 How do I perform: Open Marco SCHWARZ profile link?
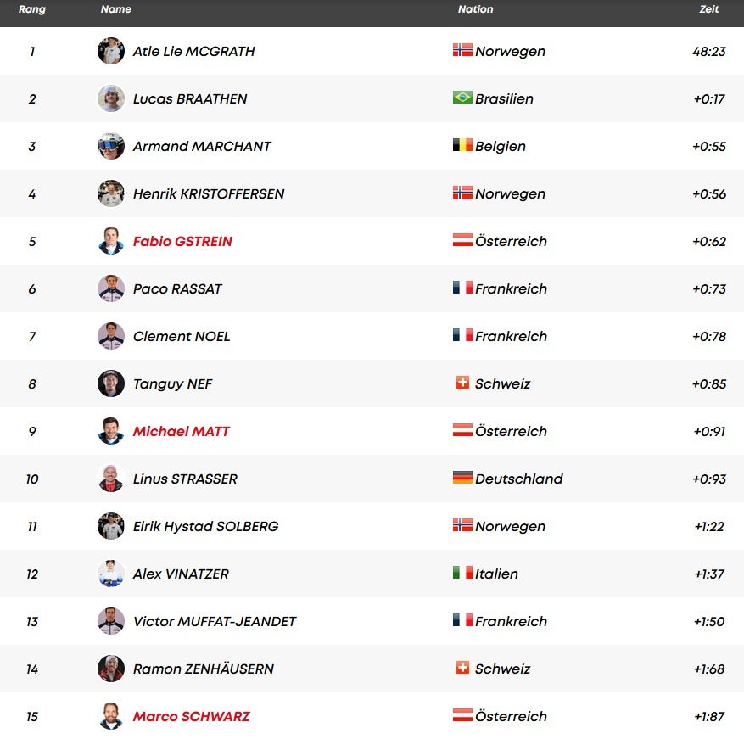point(192,716)
